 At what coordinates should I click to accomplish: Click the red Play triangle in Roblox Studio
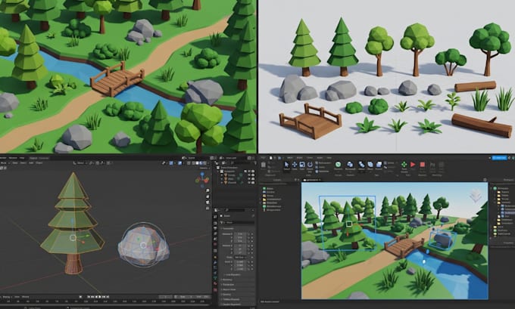pos(413,165)
